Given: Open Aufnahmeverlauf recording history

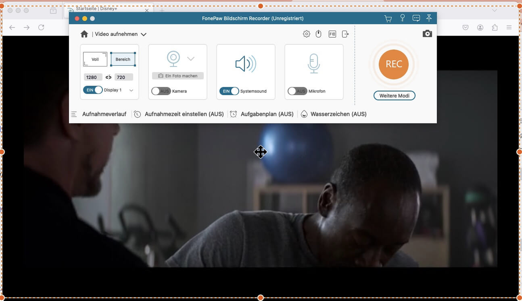Looking at the screenshot, I should pos(104,114).
